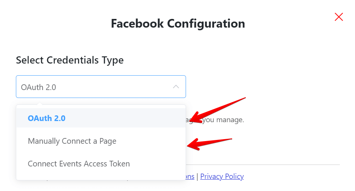Pick Connect Events Access Token option
Viewport: 355px width, 191px height.
click(79, 164)
